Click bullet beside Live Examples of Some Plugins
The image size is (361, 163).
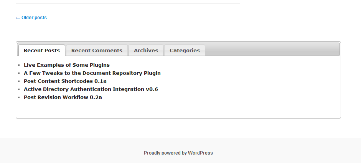tap(19, 65)
